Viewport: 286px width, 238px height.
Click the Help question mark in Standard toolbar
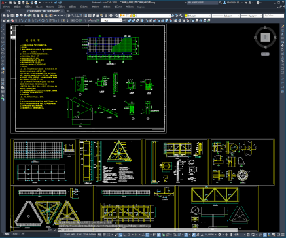111,16
